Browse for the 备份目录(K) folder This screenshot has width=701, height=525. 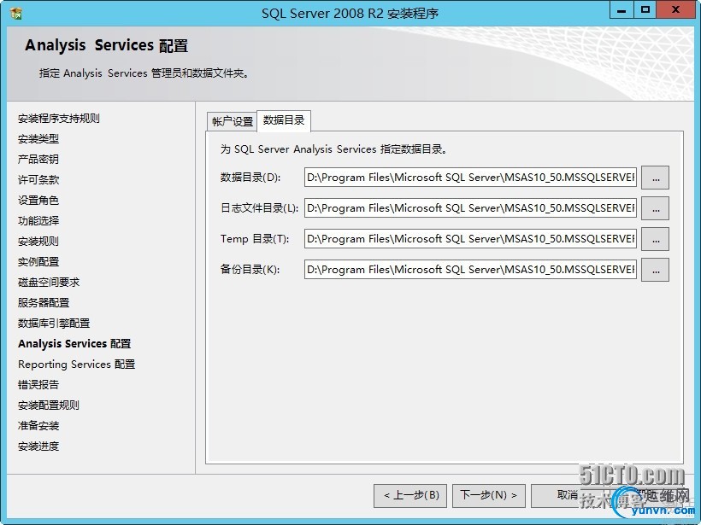(656, 270)
